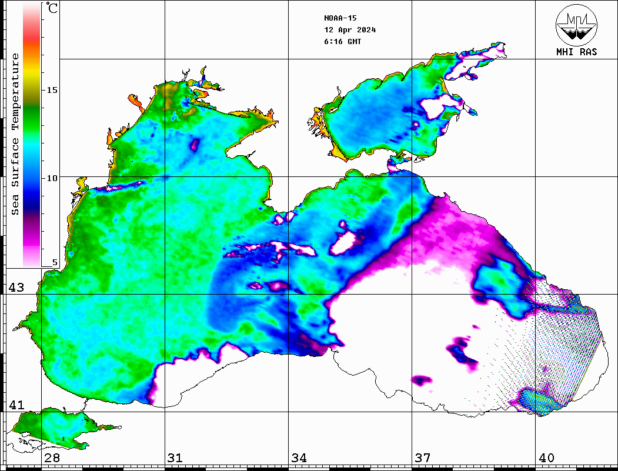The width and height of the screenshot is (618, 471).
Task: Click the longitude label '37'
Action: pyautogui.click(x=423, y=457)
